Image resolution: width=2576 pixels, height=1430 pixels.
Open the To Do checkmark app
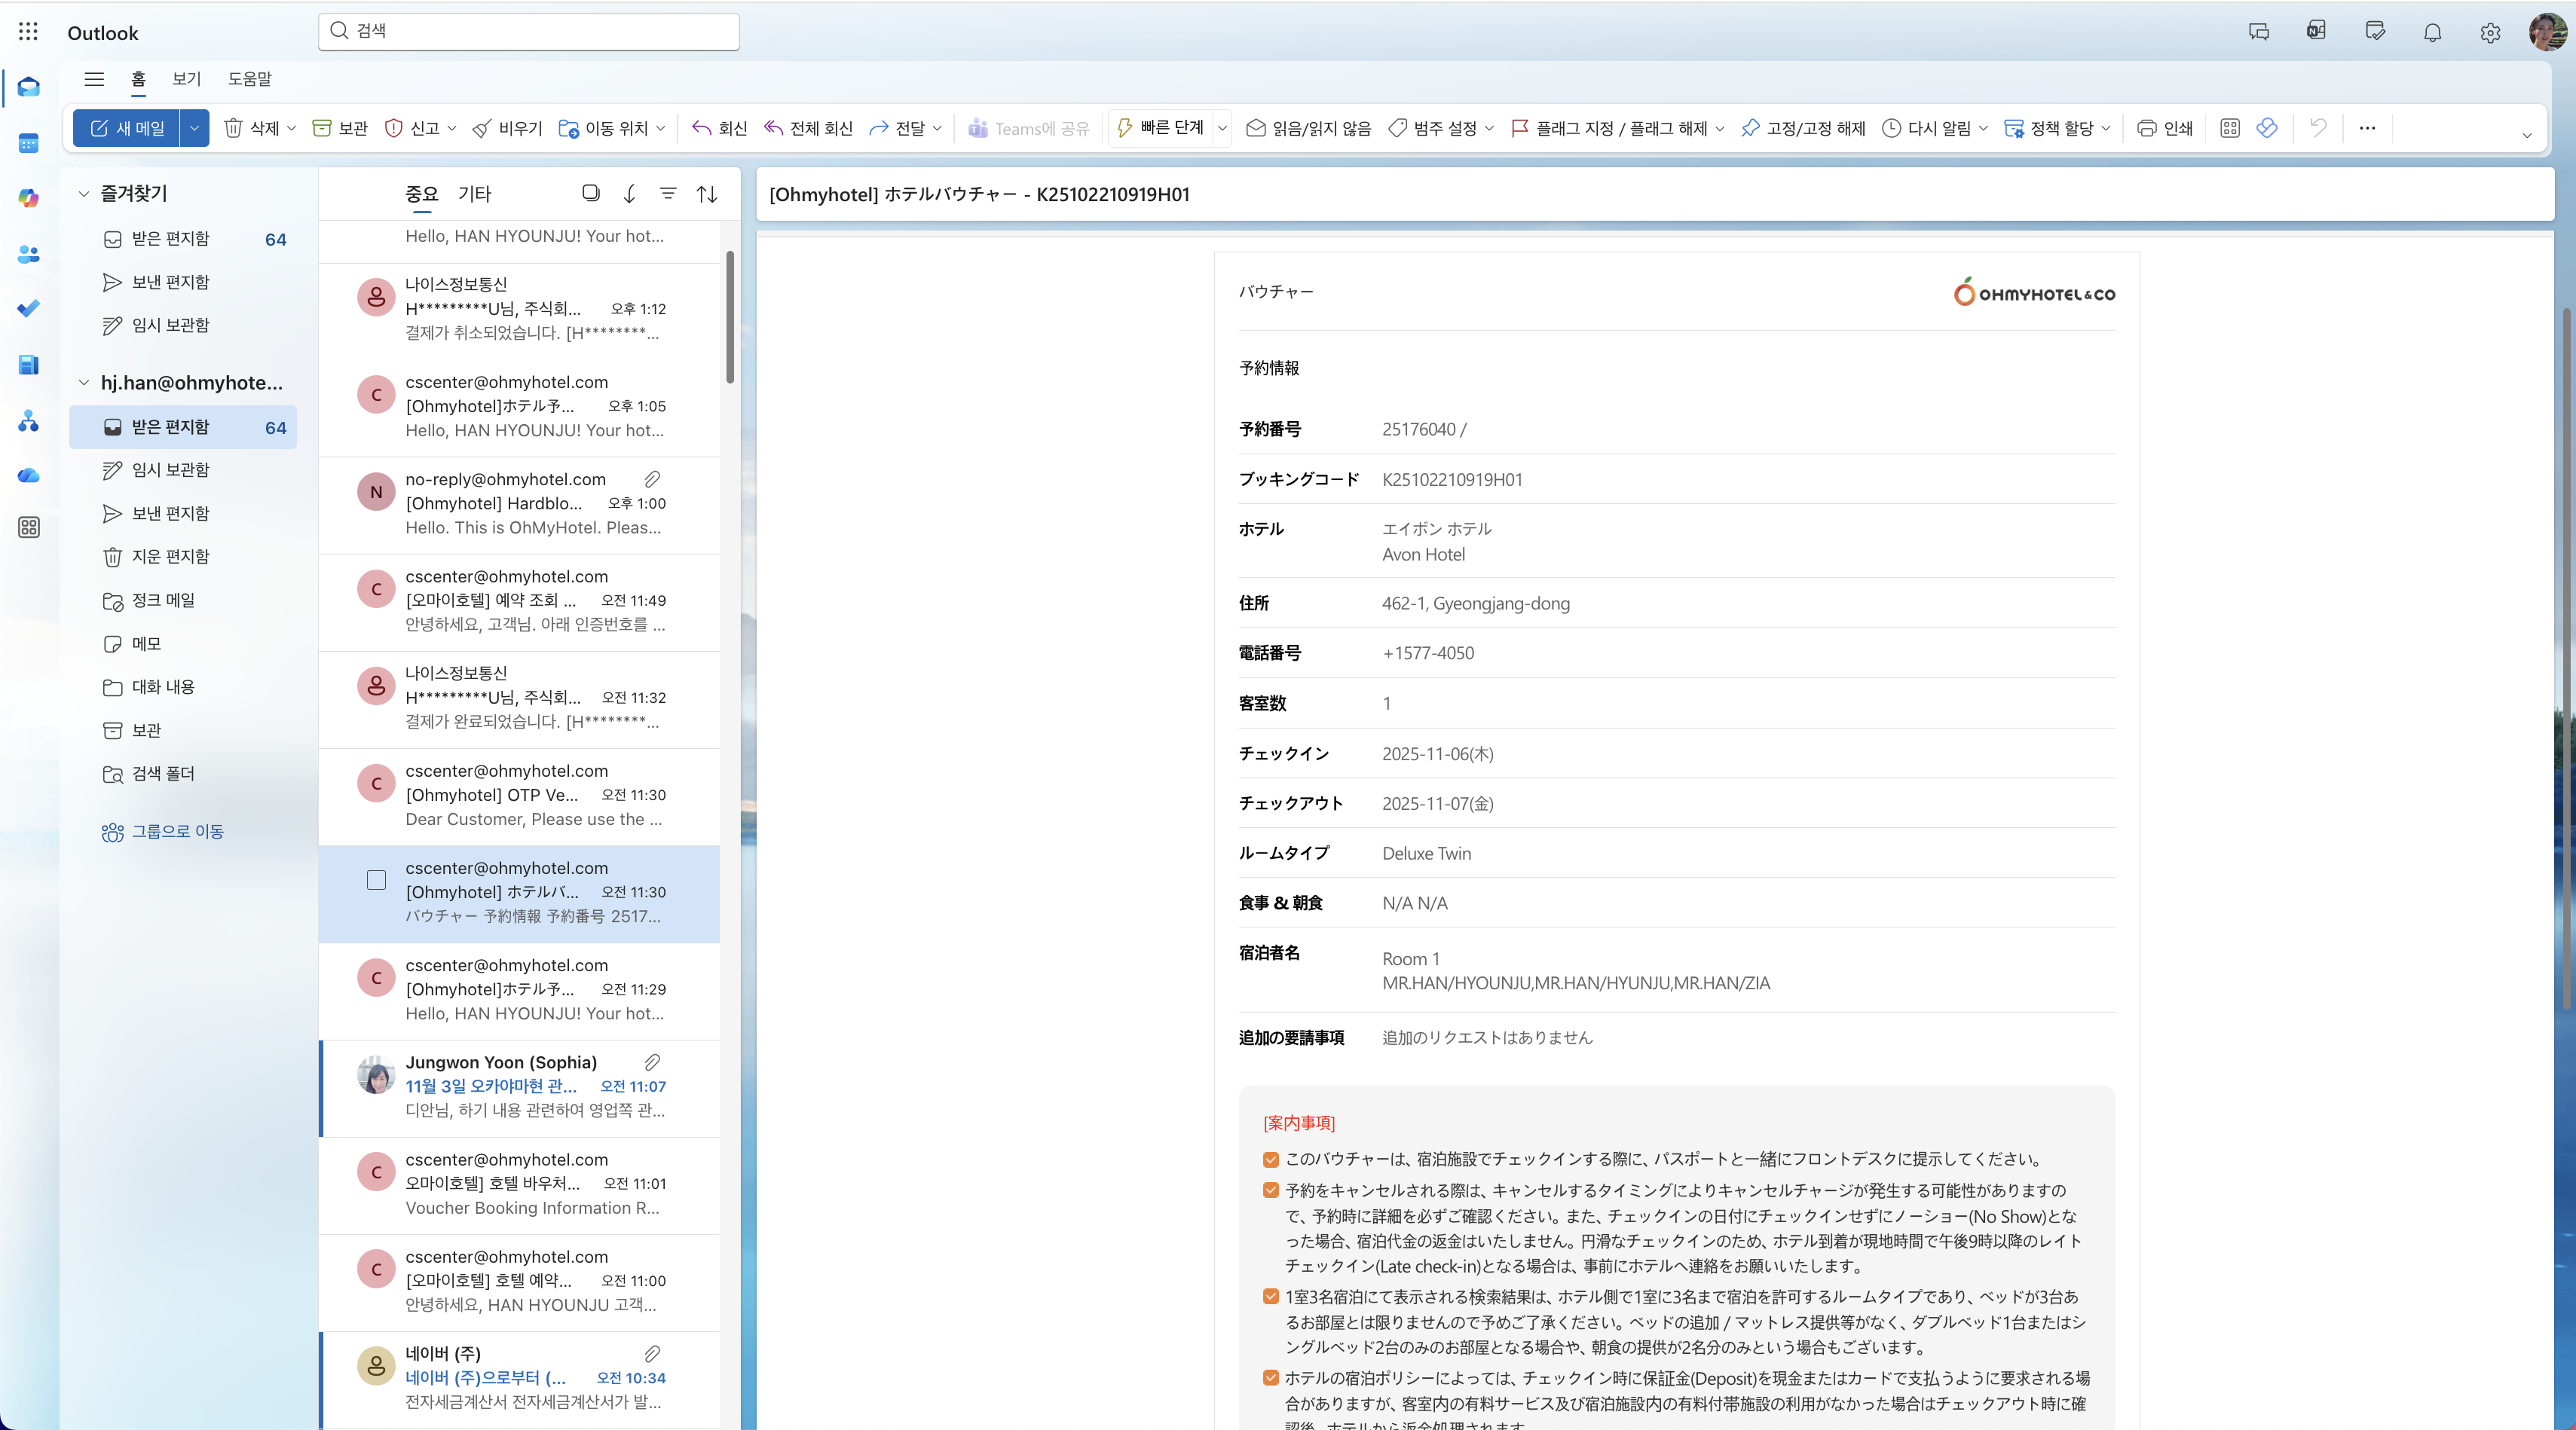29,308
